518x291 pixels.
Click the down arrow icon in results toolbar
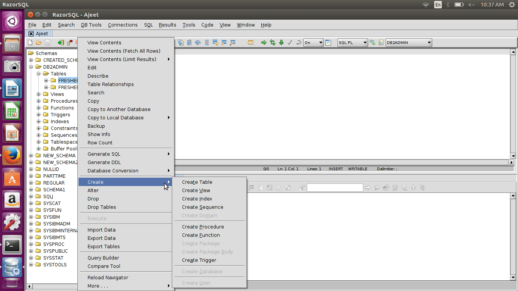pos(413,188)
